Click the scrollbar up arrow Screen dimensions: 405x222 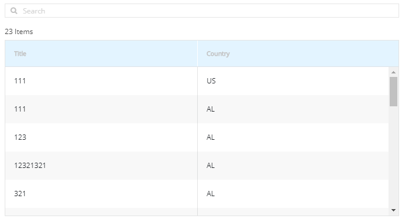393,72
